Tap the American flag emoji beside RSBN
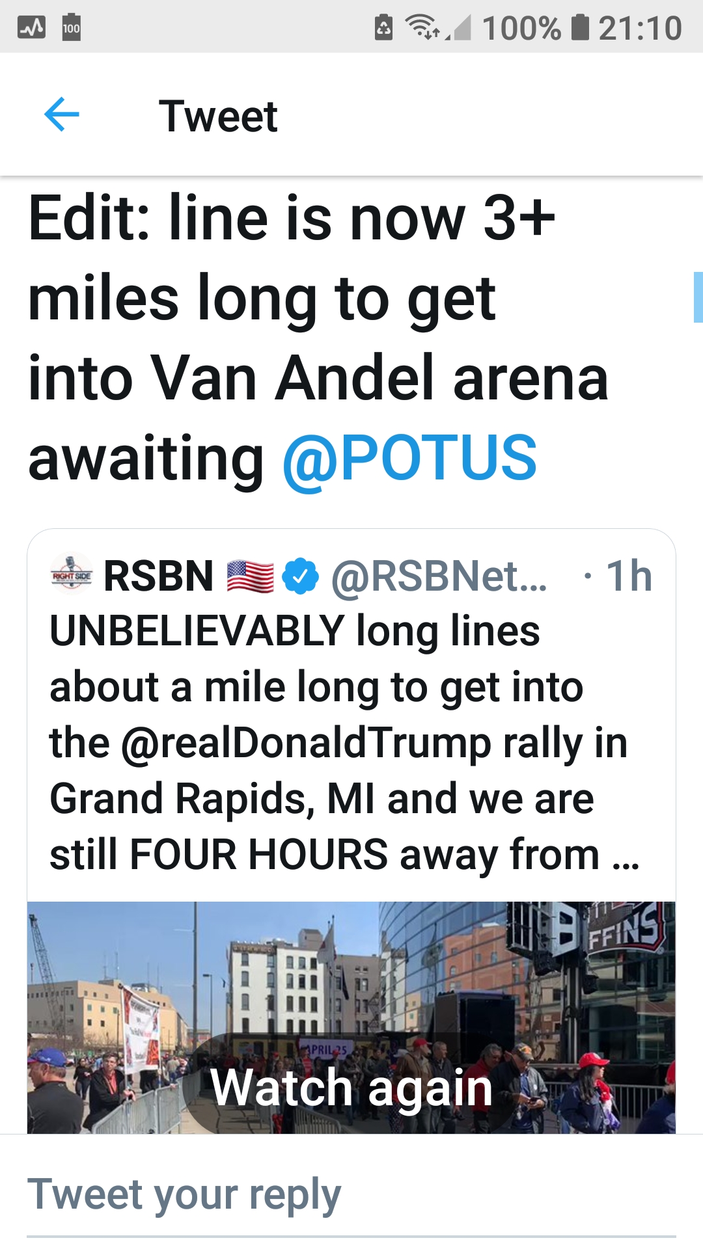The height and width of the screenshot is (1249, 703). point(250,576)
